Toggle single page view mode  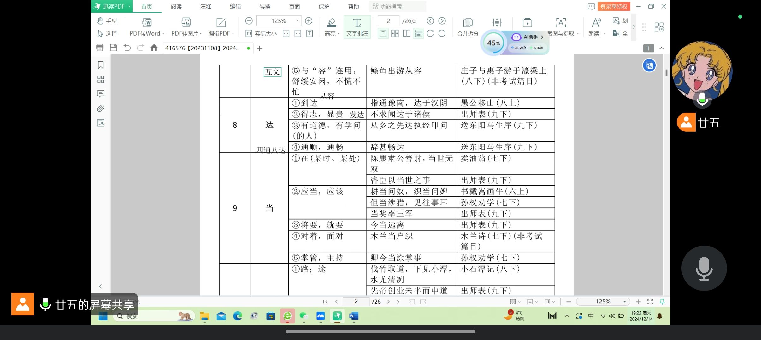pos(383,33)
